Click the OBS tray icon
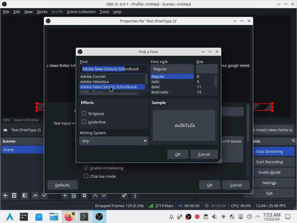 [189, 217]
